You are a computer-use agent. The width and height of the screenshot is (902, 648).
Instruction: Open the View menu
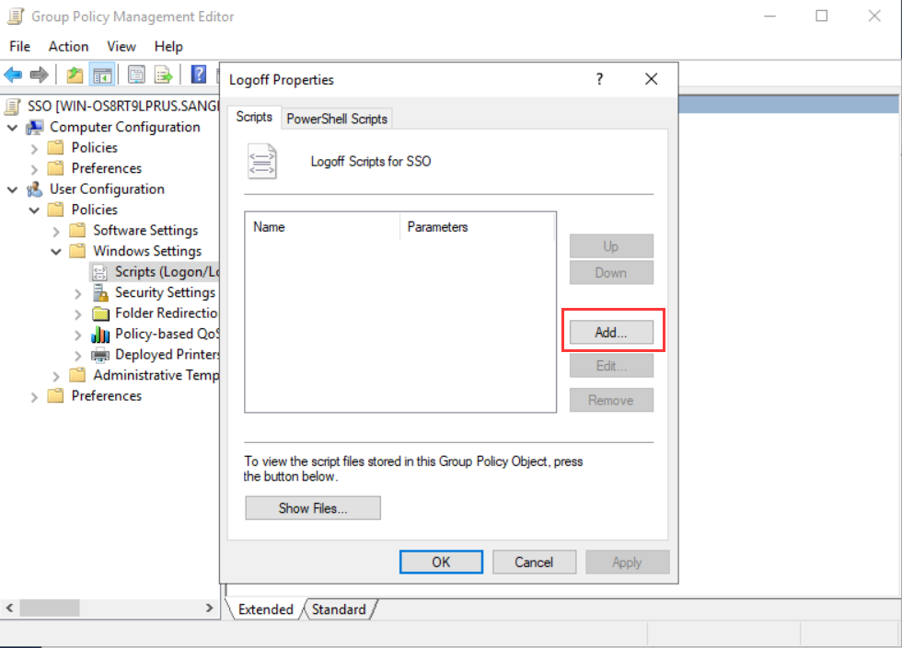121,47
